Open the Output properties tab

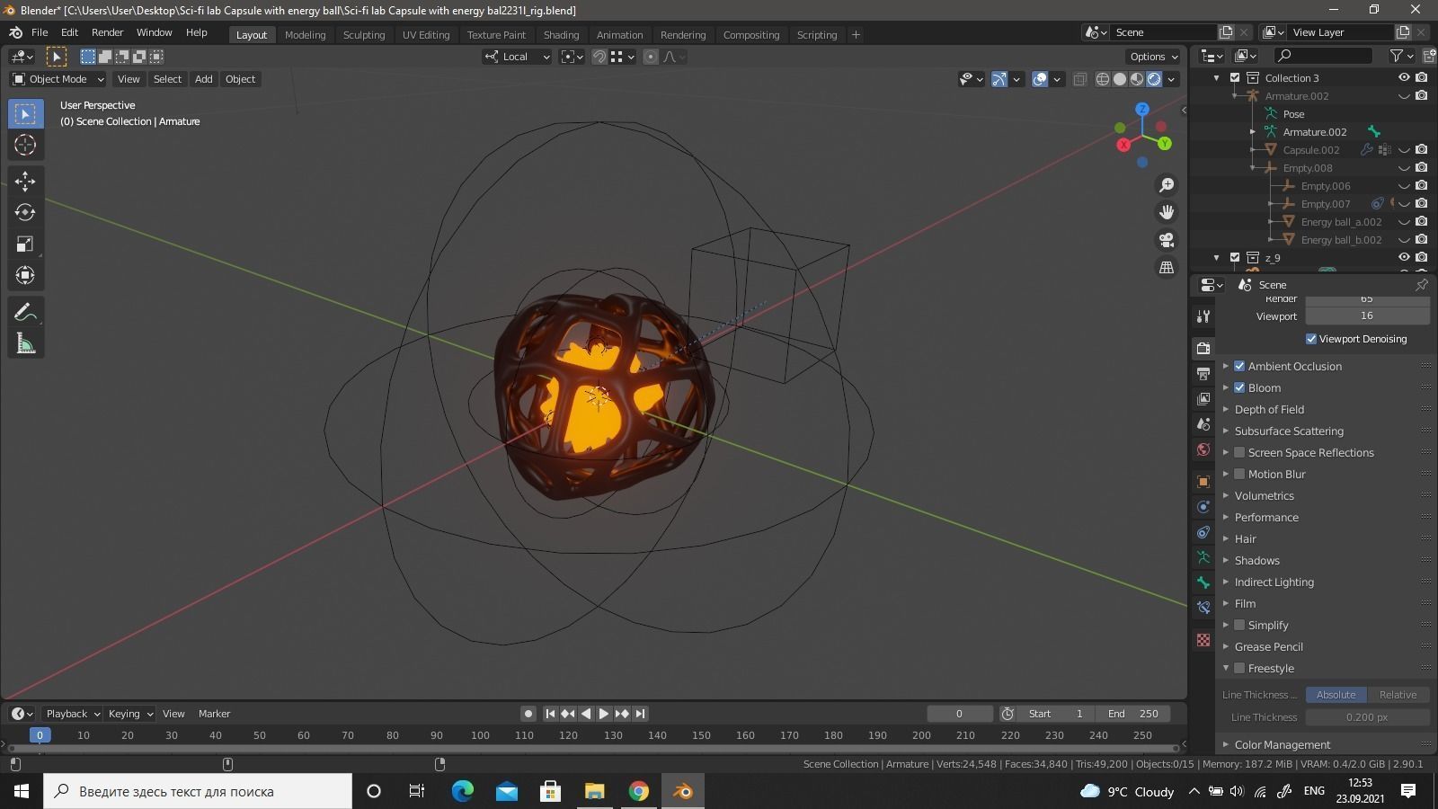pos(1203,373)
